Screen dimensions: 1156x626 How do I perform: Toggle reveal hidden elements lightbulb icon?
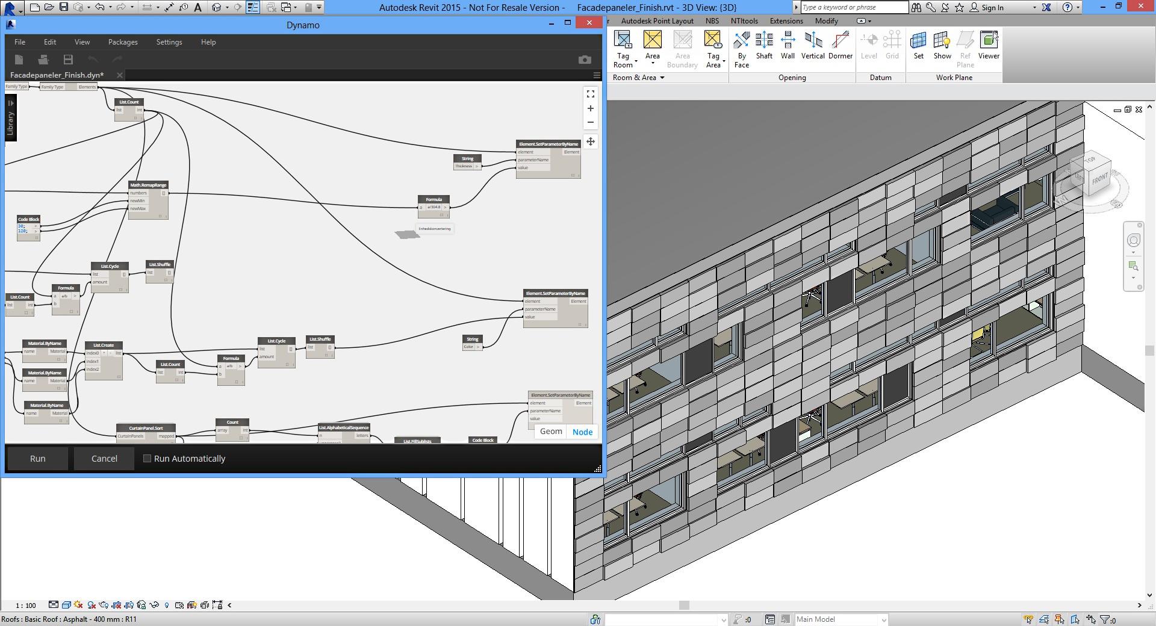pyautogui.click(x=167, y=605)
